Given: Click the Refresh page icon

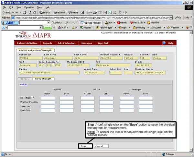Looking at the screenshot, I should pos(29,13).
